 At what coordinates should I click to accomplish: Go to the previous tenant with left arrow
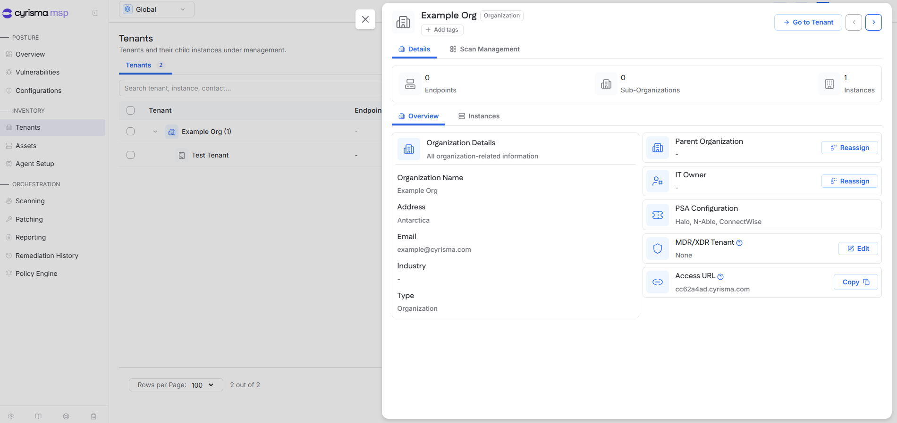(854, 22)
